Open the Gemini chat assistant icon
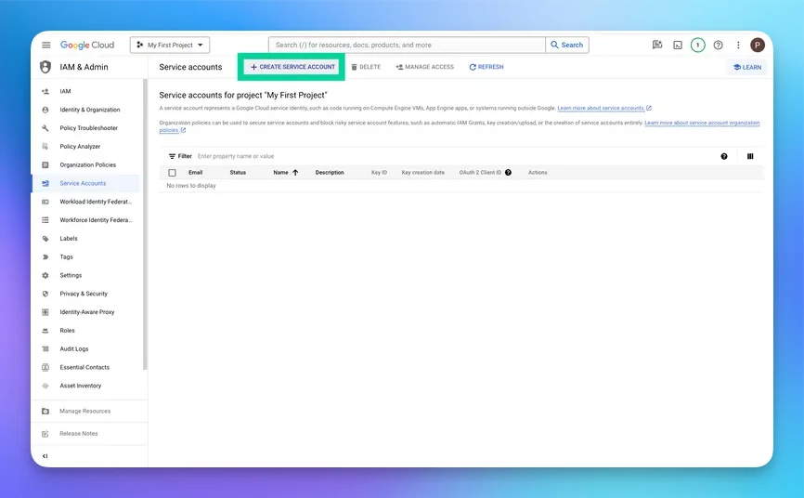 [656, 46]
